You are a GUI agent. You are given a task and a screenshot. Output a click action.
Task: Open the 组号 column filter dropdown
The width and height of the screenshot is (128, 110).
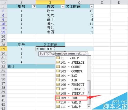pos(34,6)
